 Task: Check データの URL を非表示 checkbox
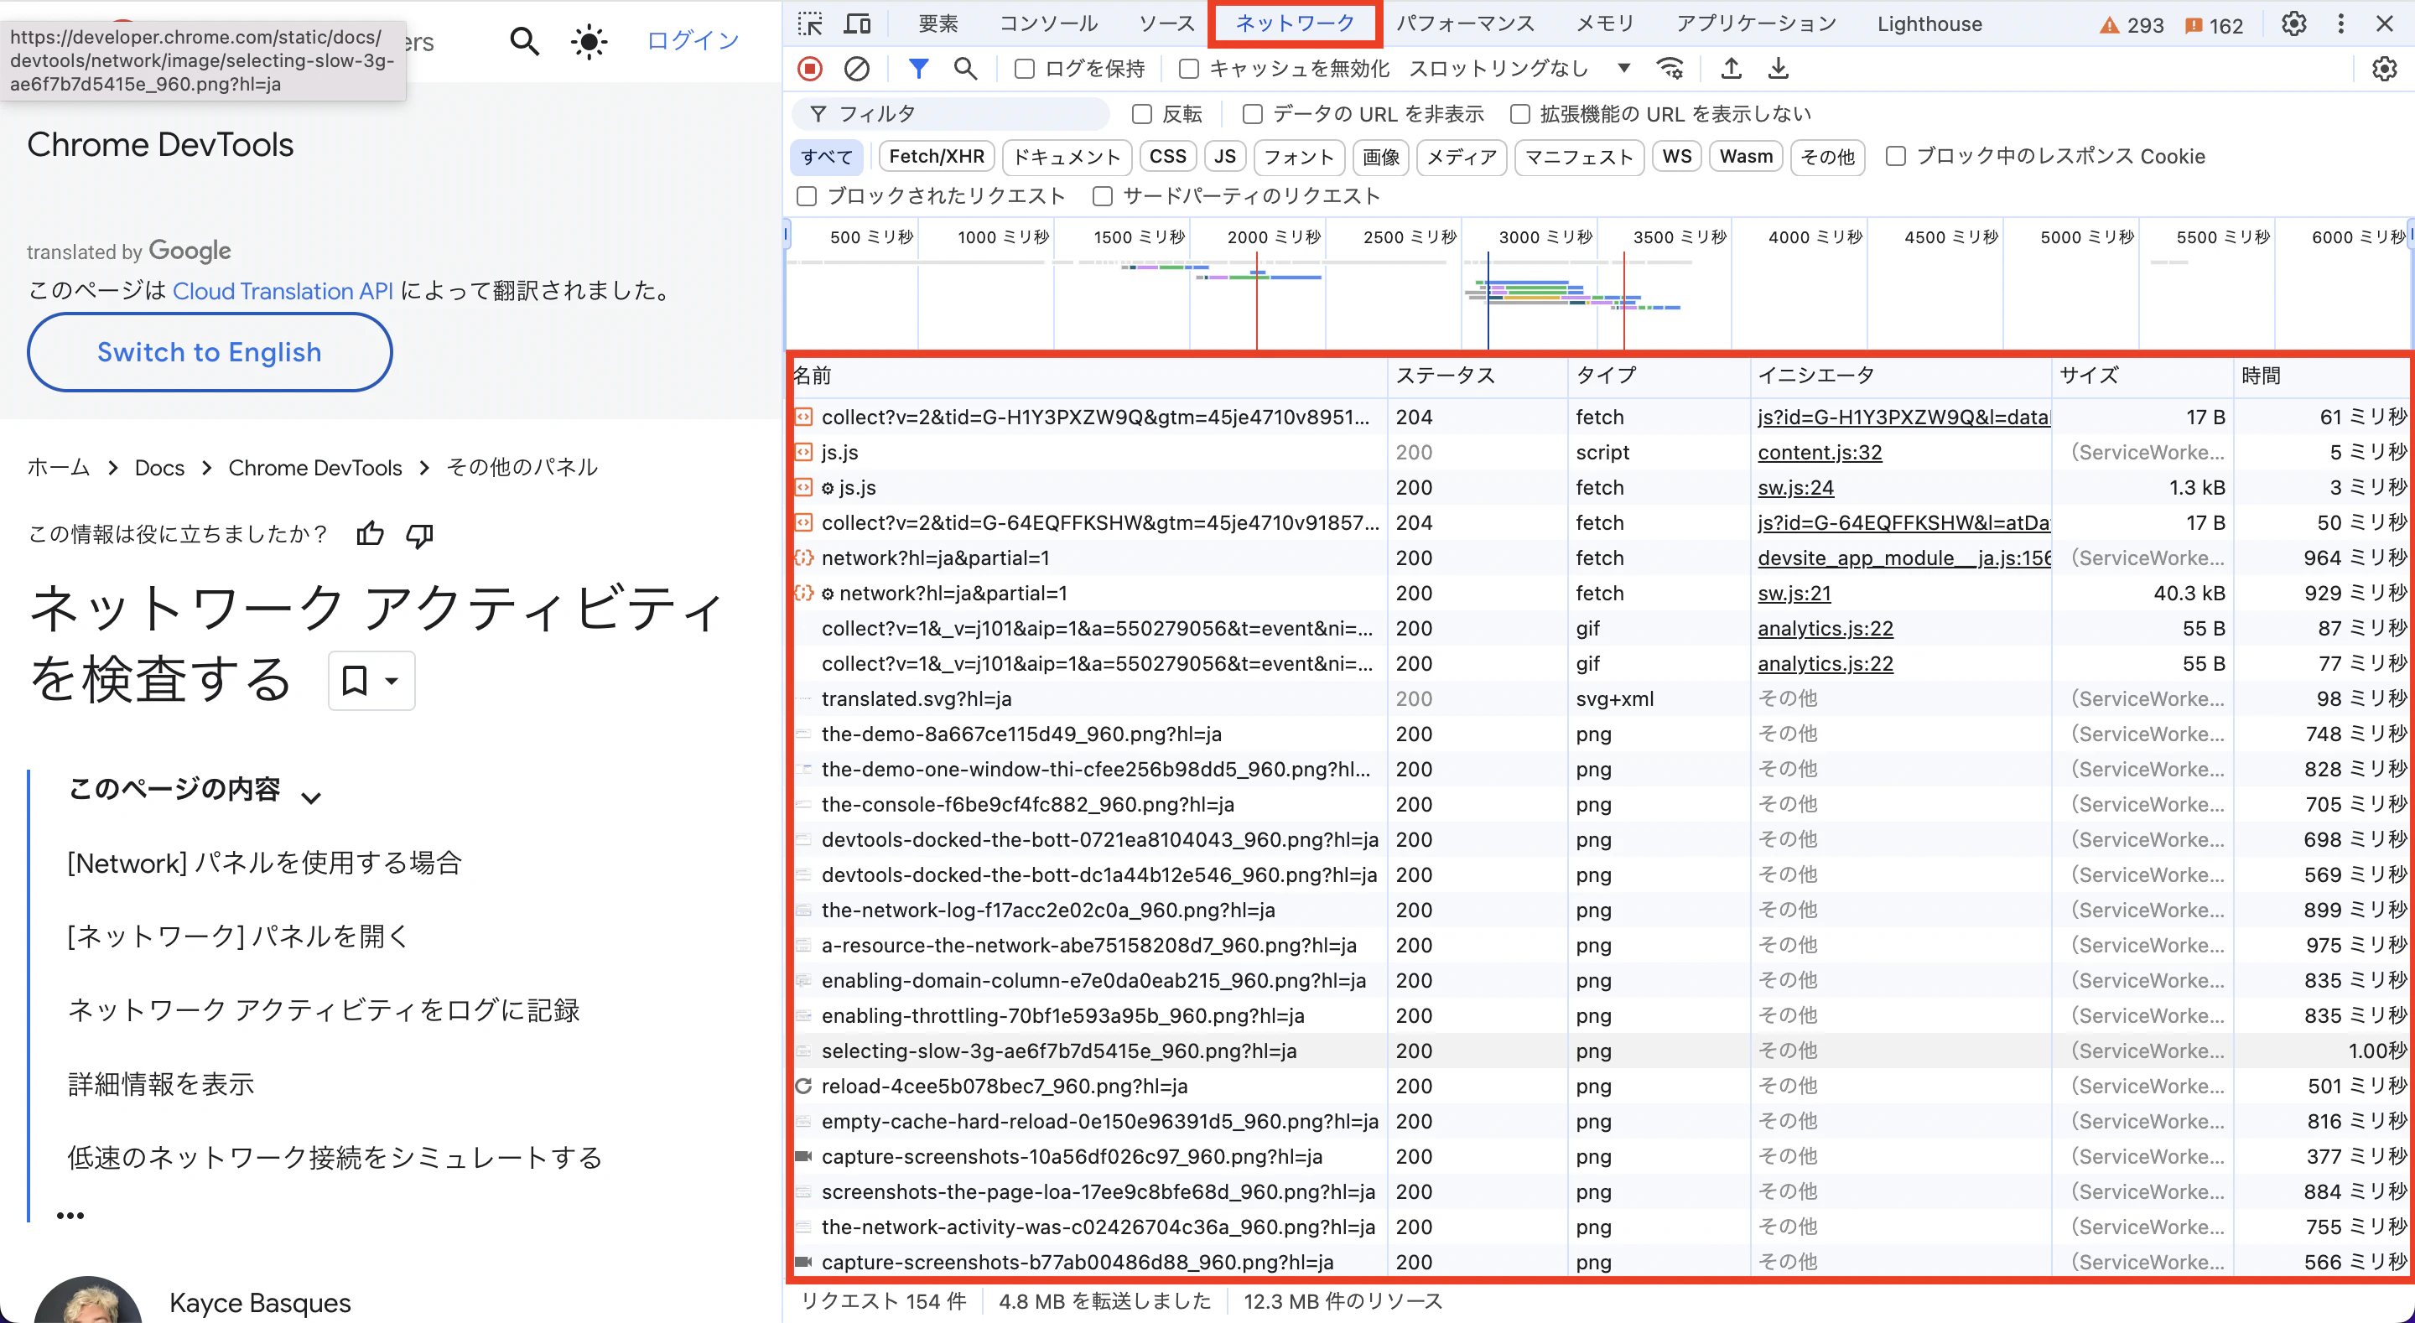1253,114
